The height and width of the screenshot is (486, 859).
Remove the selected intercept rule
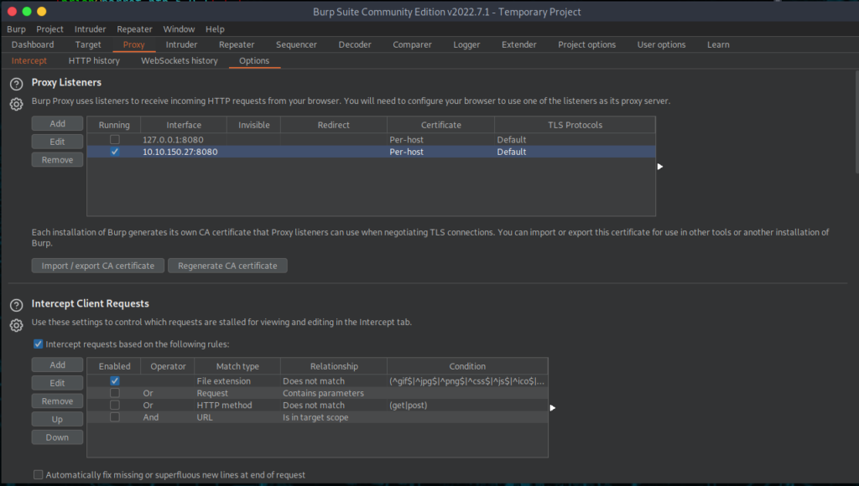(x=58, y=401)
